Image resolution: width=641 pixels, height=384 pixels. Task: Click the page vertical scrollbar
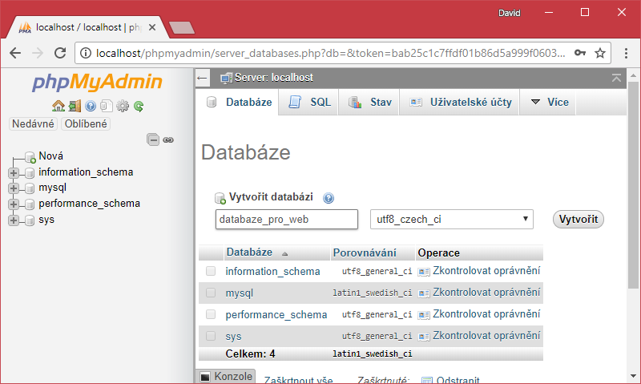point(633,184)
